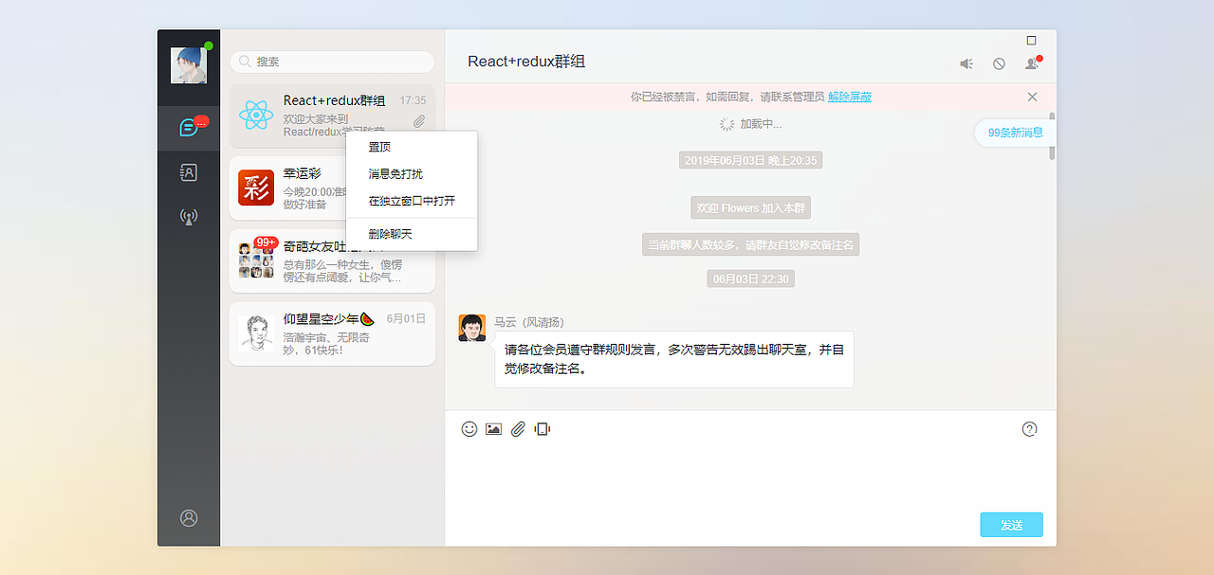Open the emoji picker smiley icon
1214x575 pixels.
tap(469, 429)
